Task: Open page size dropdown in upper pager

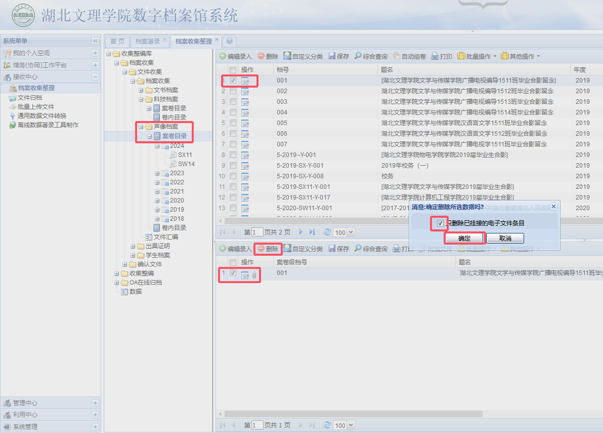Action: pyautogui.click(x=351, y=232)
